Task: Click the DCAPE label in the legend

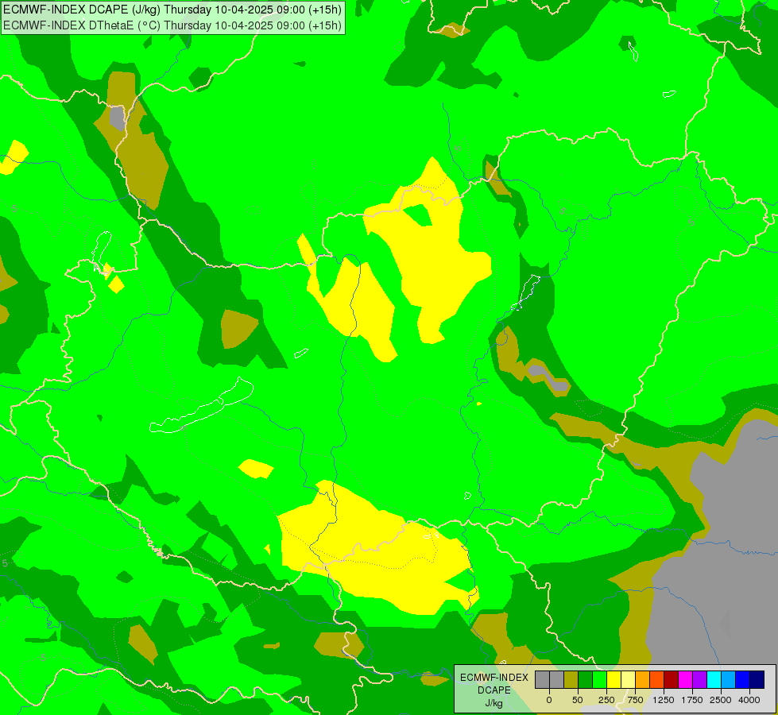Action: coord(494,690)
